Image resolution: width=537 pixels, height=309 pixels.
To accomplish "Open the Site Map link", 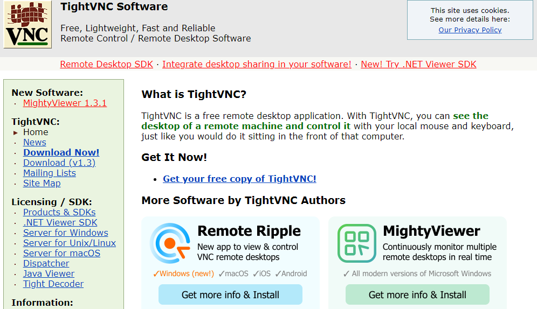I will [x=42, y=183].
